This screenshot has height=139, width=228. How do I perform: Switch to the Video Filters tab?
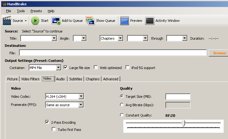tap(30, 79)
